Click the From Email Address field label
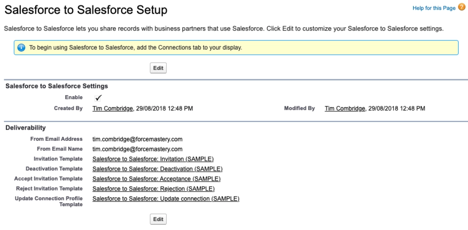This screenshot has height=230, width=468. click(57, 139)
